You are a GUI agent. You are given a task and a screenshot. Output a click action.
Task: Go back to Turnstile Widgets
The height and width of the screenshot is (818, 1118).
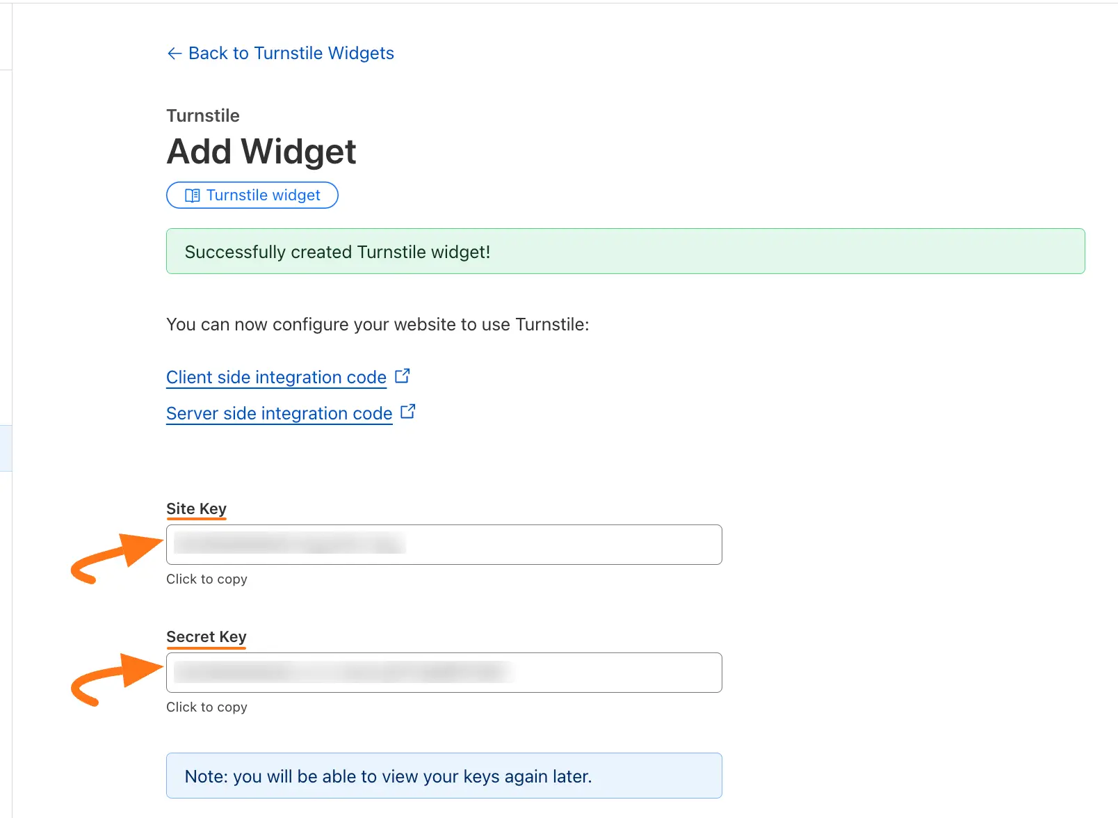pyautogui.click(x=291, y=54)
